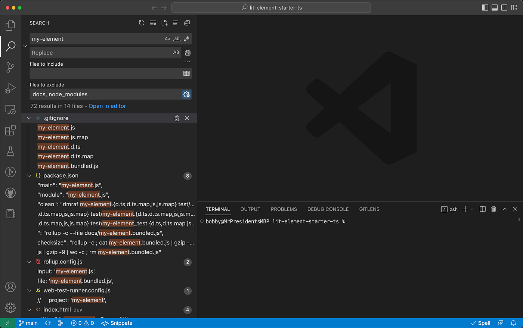Viewport: 523px width, 328px height.
Task: Open the Testing beaker panel
Action: [x=10, y=151]
